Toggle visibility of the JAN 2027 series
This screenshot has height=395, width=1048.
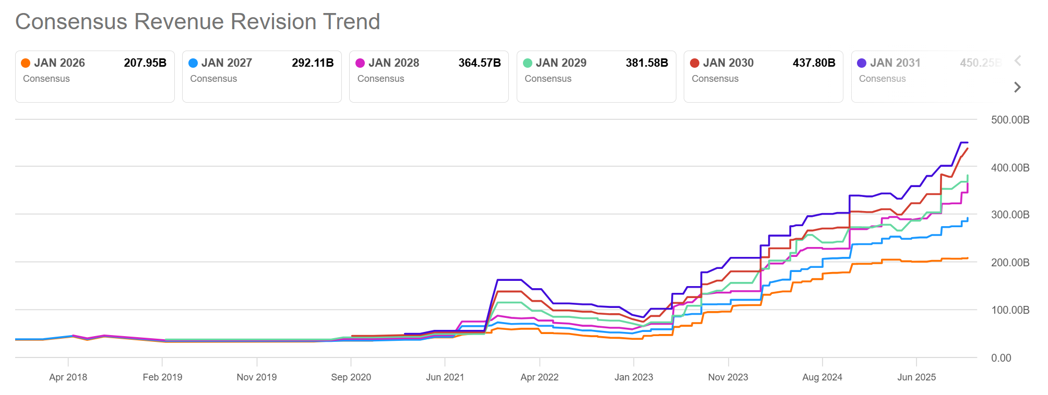[x=261, y=76]
